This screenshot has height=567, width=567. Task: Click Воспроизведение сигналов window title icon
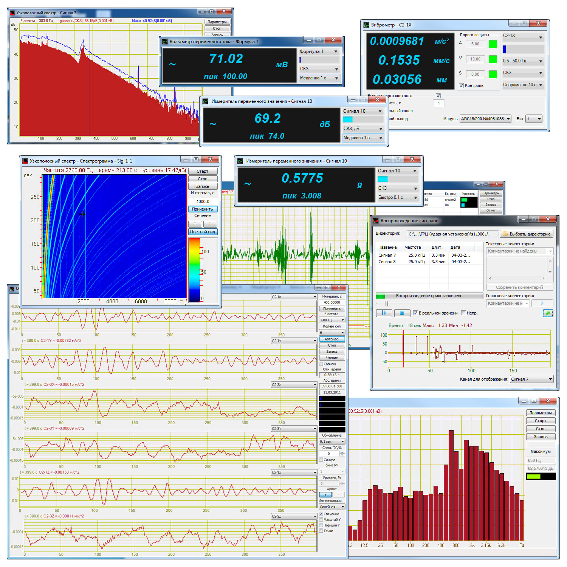376,220
